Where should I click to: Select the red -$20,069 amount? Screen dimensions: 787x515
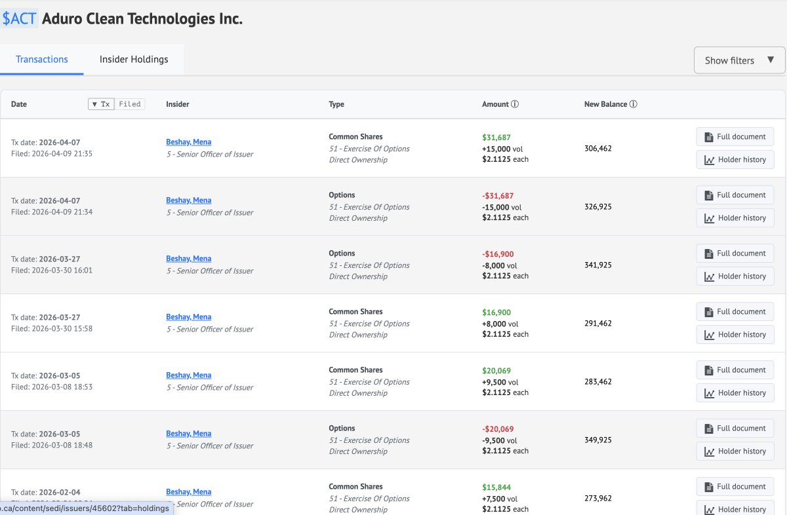(498, 429)
